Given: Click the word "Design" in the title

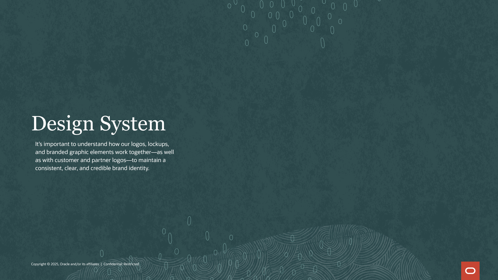Looking at the screenshot, I should 63,123.
